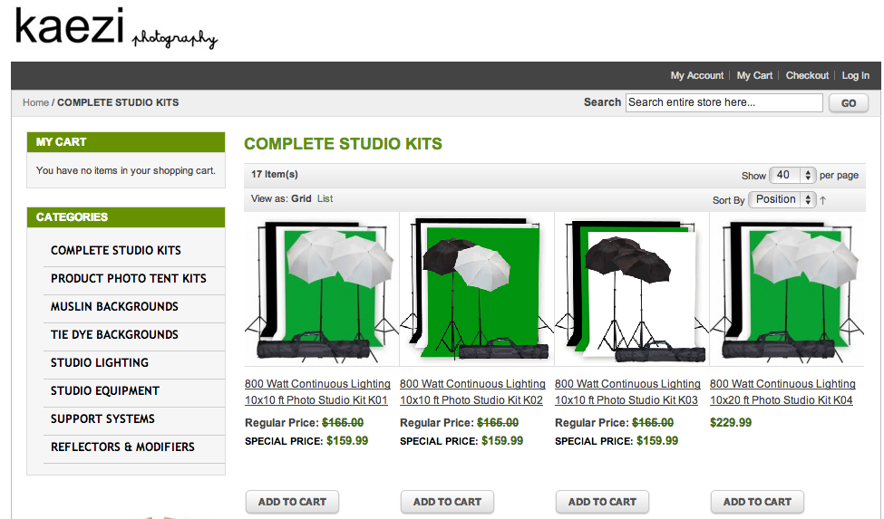Screen dimensions: 884x519
Task: Add K01 kit to cart
Action: pyautogui.click(x=292, y=502)
